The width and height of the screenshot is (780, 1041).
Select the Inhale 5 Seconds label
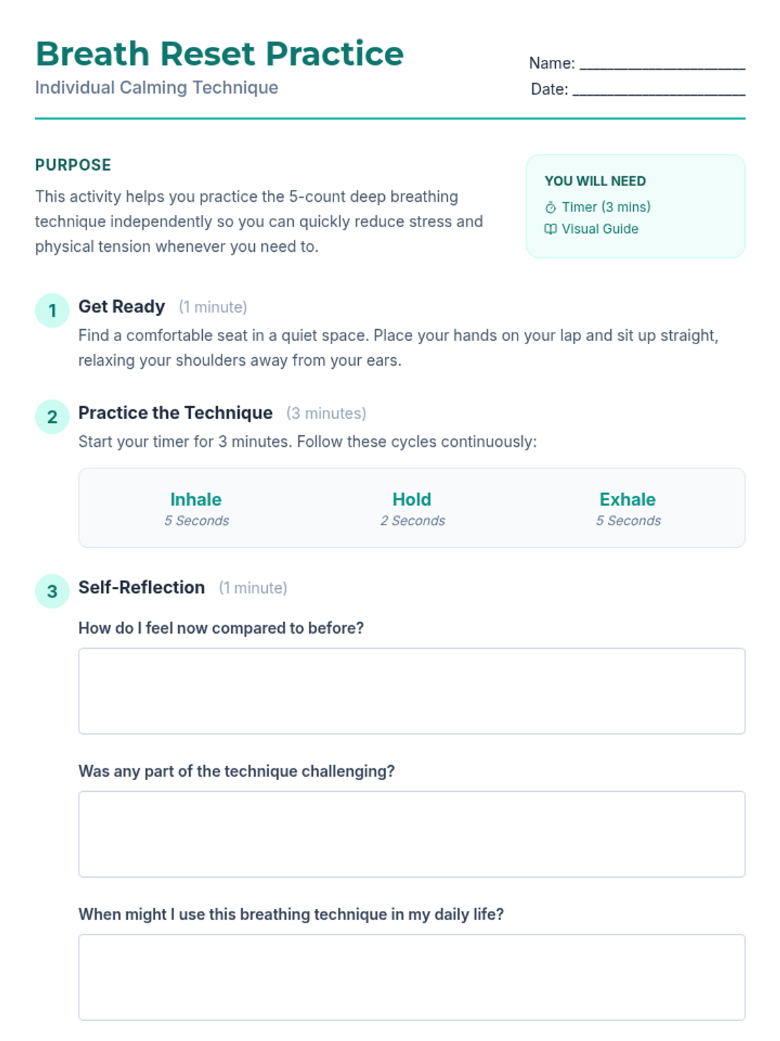pyautogui.click(x=196, y=509)
